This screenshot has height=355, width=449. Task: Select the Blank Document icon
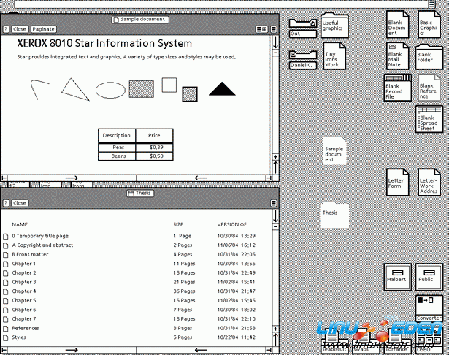[397, 24]
